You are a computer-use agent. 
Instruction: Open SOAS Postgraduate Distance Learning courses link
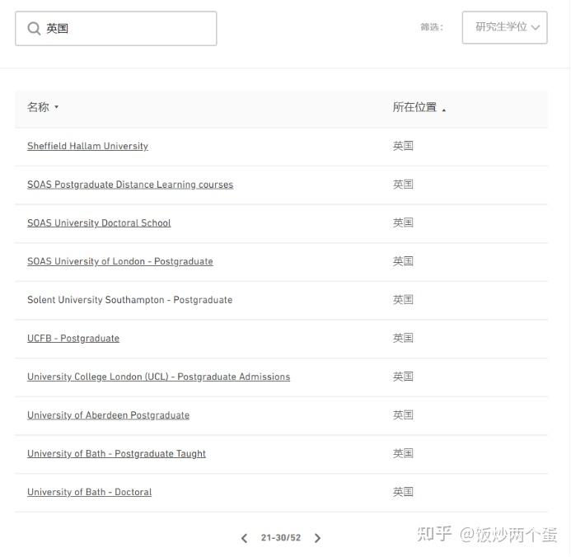[x=130, y=185]
